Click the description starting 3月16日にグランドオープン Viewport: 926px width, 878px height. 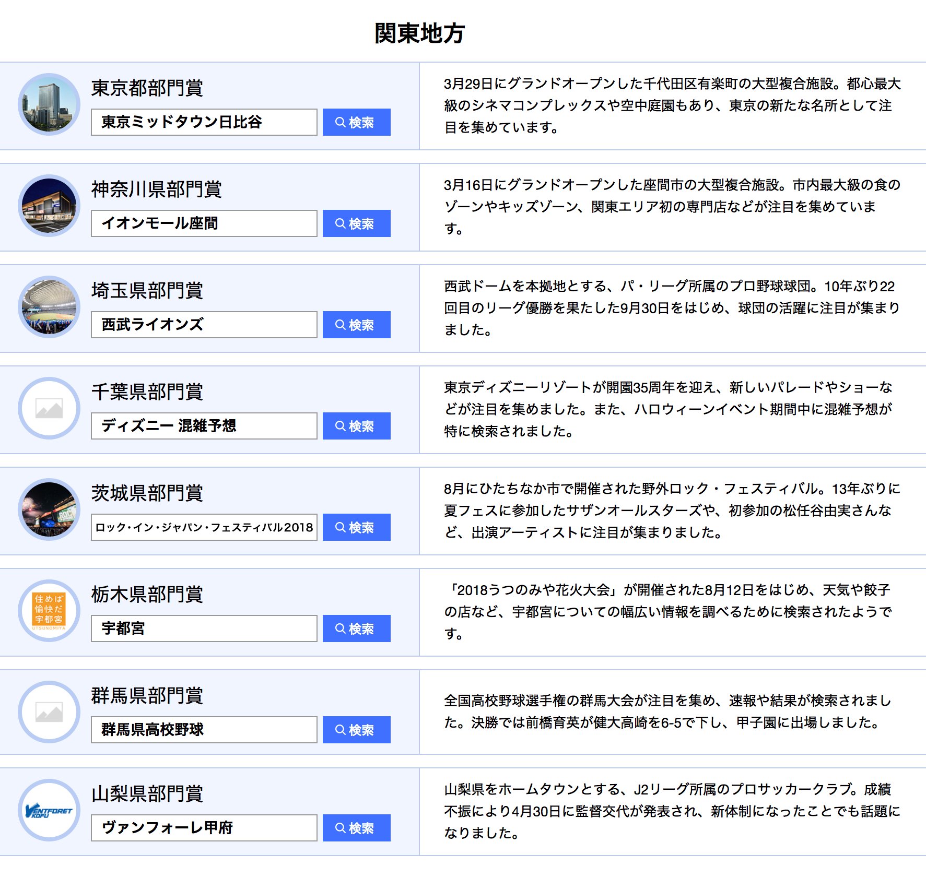click(x=672, y=207)
